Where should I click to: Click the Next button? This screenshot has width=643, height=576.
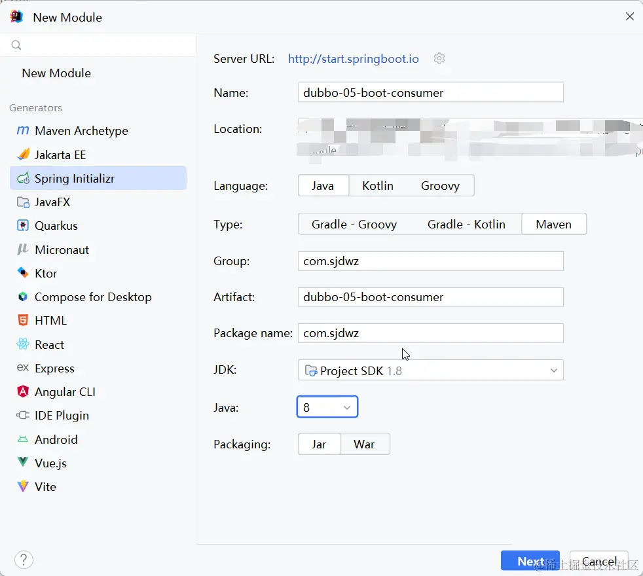point(530,561)
